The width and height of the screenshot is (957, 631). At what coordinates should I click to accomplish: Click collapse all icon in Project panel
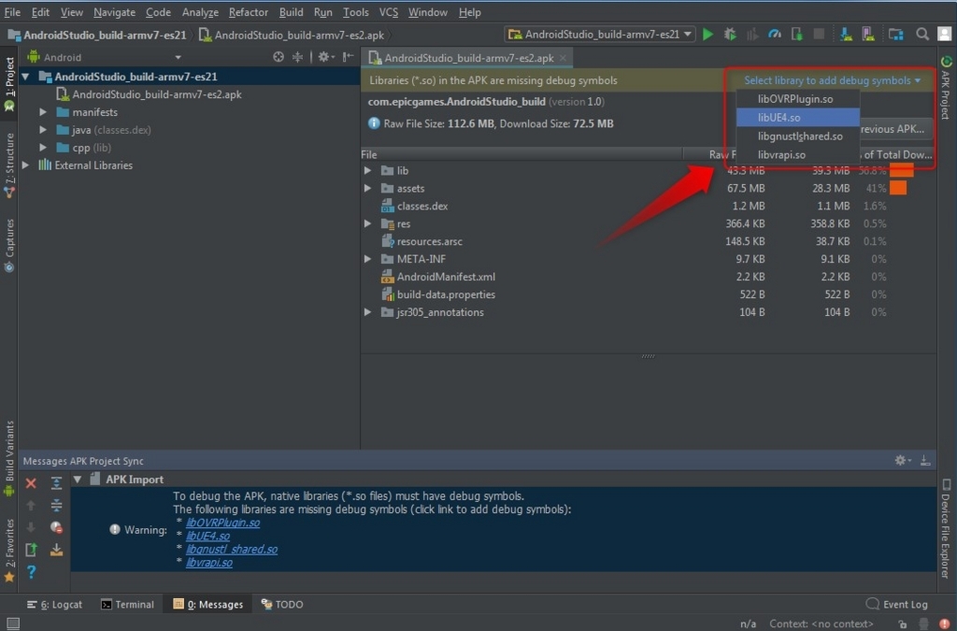click(298, 57)
